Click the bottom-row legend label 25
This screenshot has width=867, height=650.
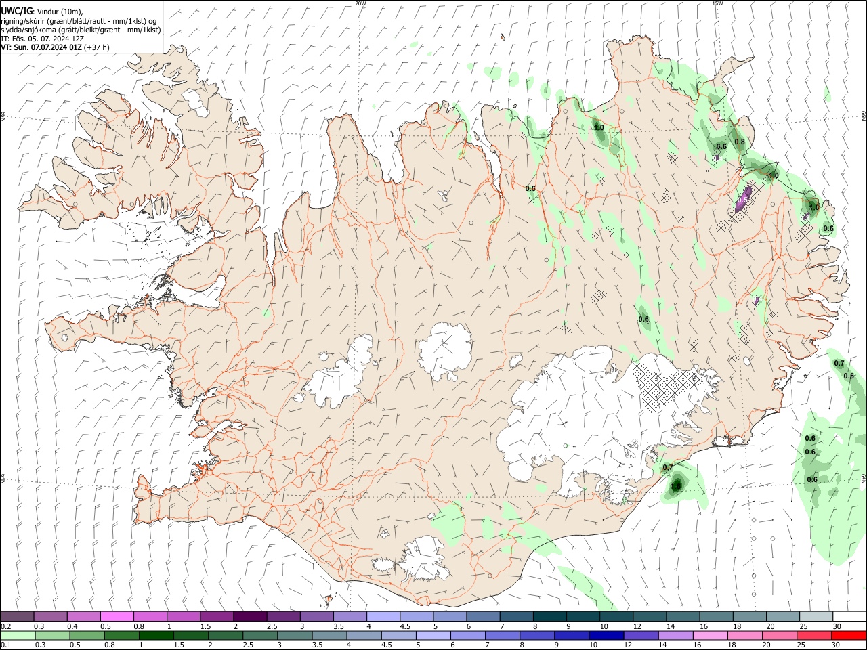801,645
